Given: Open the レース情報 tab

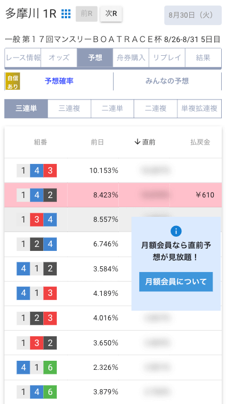Looking at the screenshot, I should tap(23, 57).
